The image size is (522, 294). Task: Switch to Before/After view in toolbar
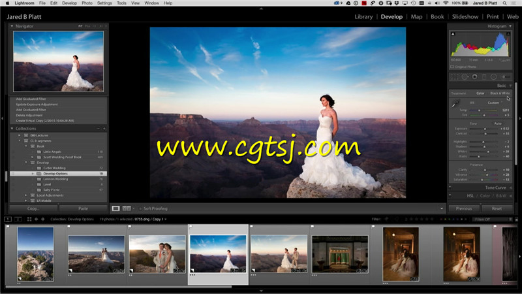(127, 208)
